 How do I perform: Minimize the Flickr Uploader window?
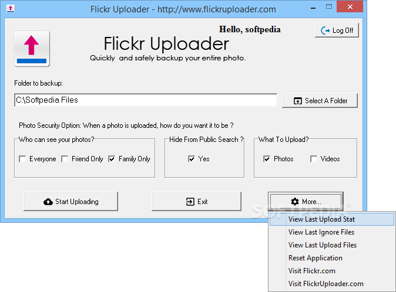coord(313,8)
